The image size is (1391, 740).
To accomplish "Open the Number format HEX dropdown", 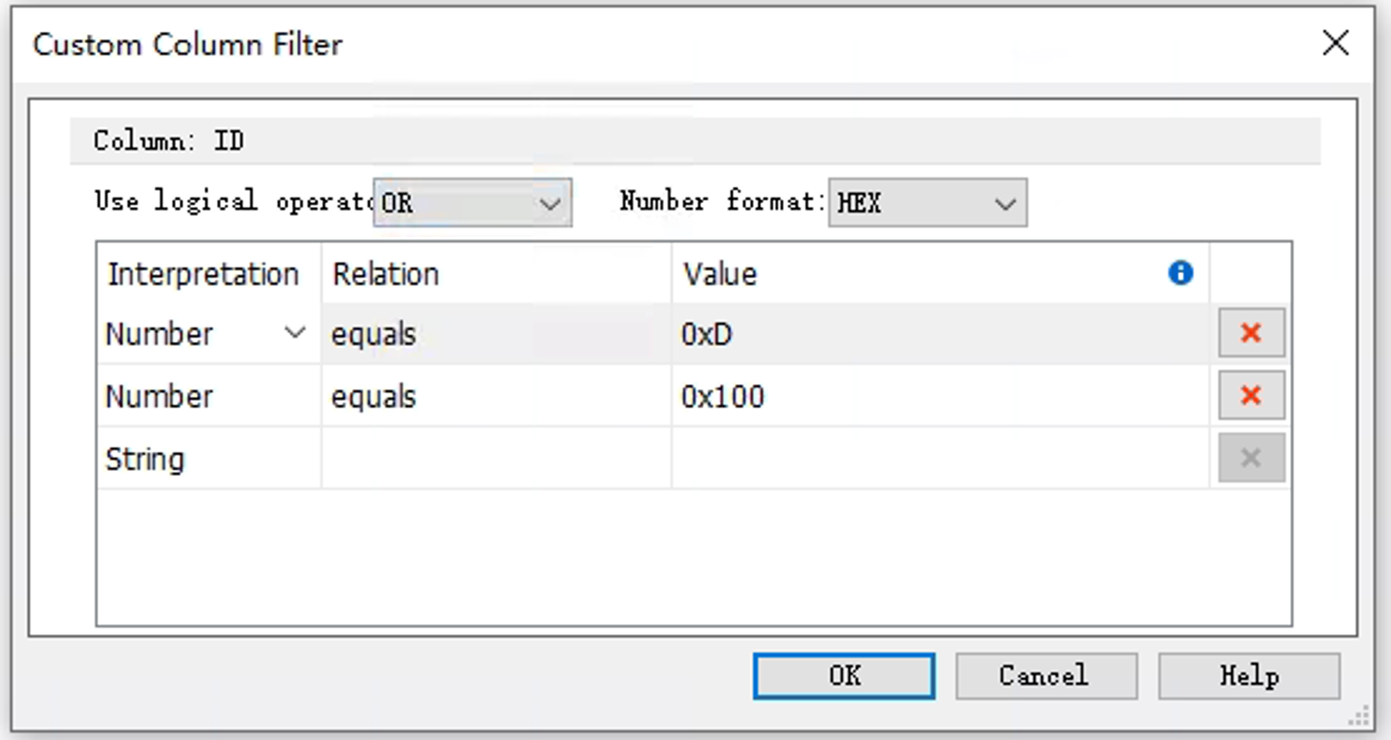I will click(928, 202).
